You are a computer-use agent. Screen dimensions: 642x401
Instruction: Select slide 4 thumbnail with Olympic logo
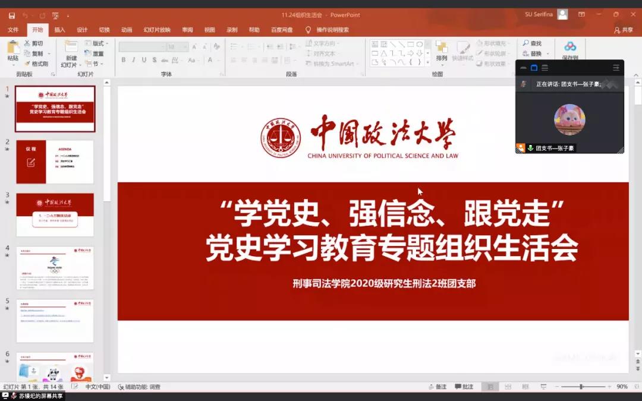click(x=55, y=268)
